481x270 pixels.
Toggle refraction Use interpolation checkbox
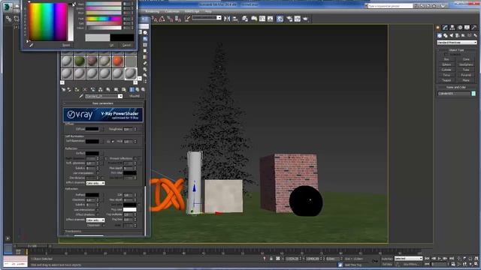[97, 210]
